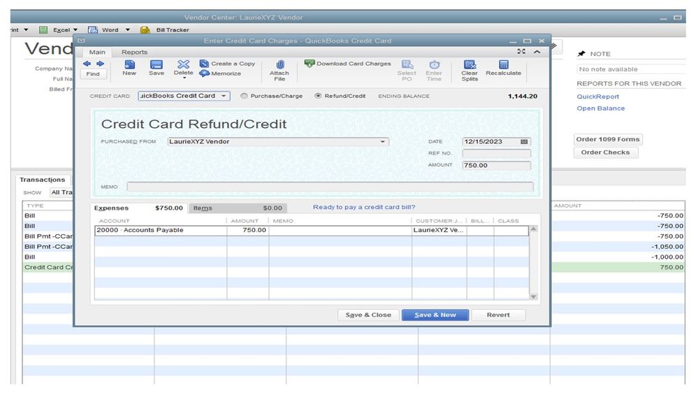The width and height of the screenshot is (698, 393).
Task: Click the pin icon beside NOTE
Action: 581,53
